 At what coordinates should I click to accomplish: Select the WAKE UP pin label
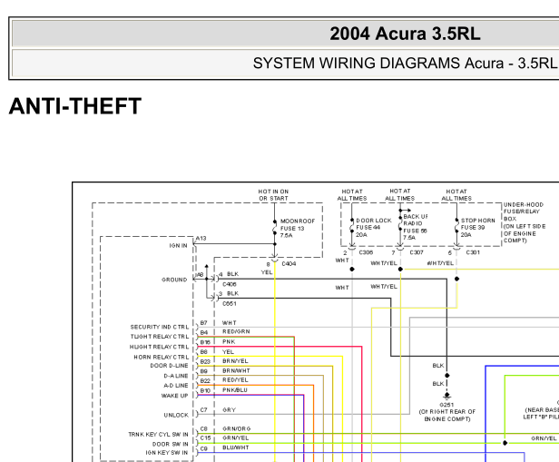pos(174,396)
